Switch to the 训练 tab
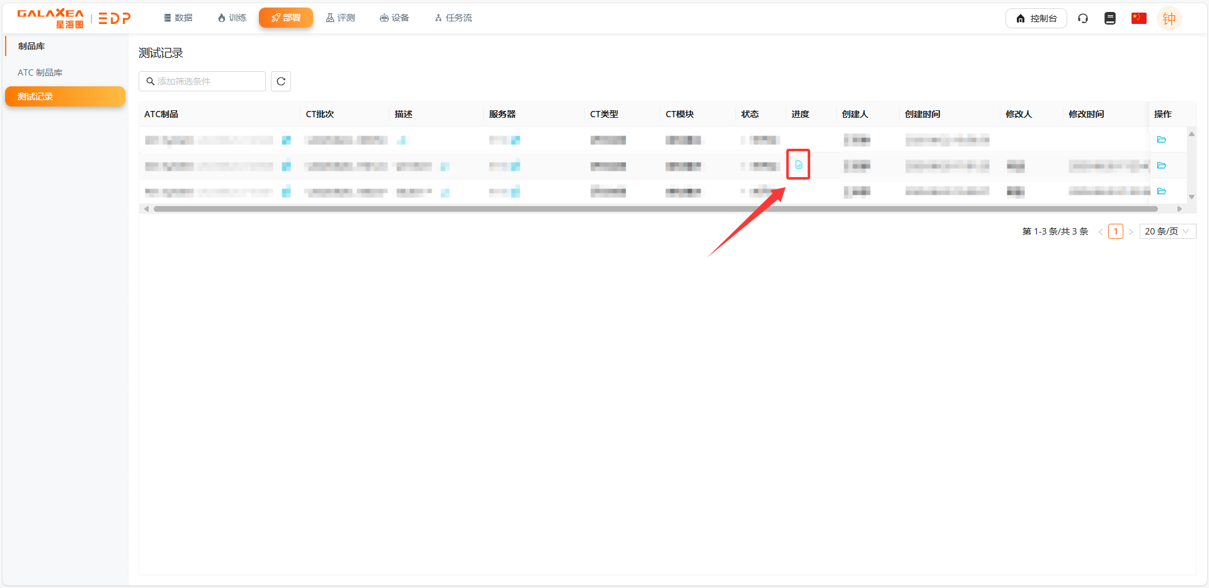 (232, 18)
